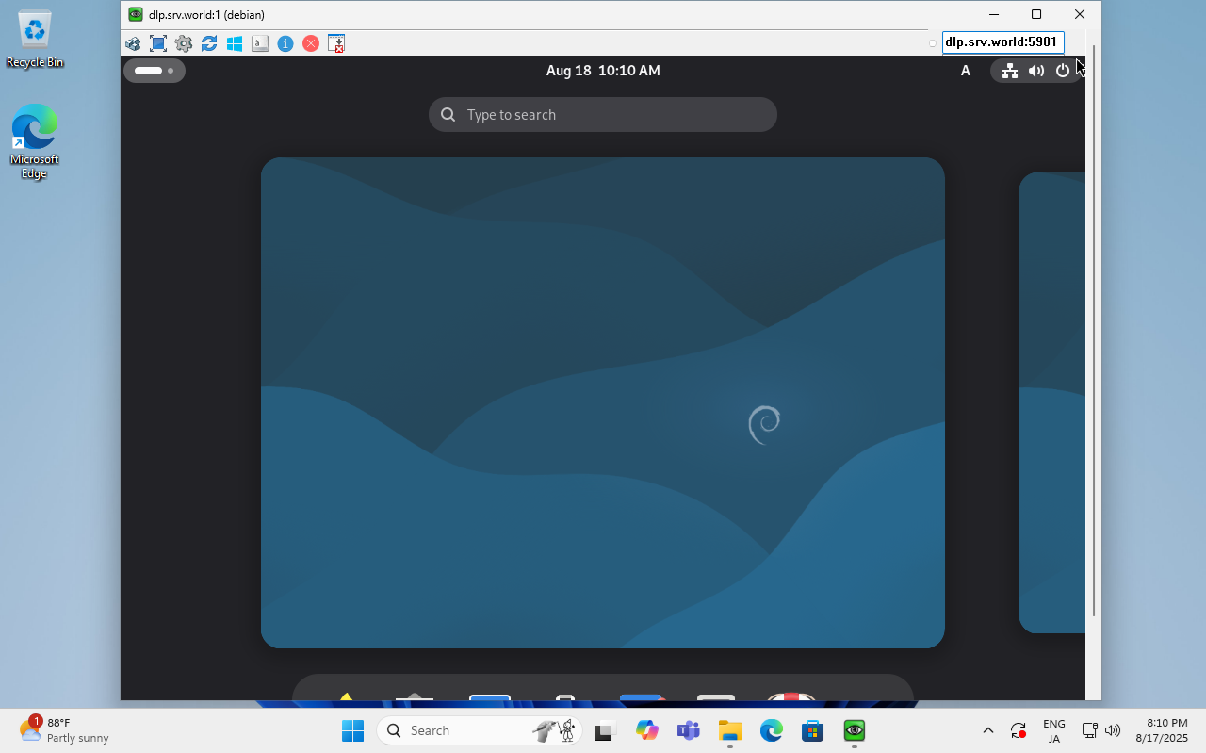Switch to the second workspace at right edge
The image size is (1206, 753).
coord(1051,402)
